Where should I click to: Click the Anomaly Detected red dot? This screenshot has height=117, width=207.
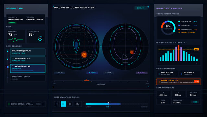point(159,82)
